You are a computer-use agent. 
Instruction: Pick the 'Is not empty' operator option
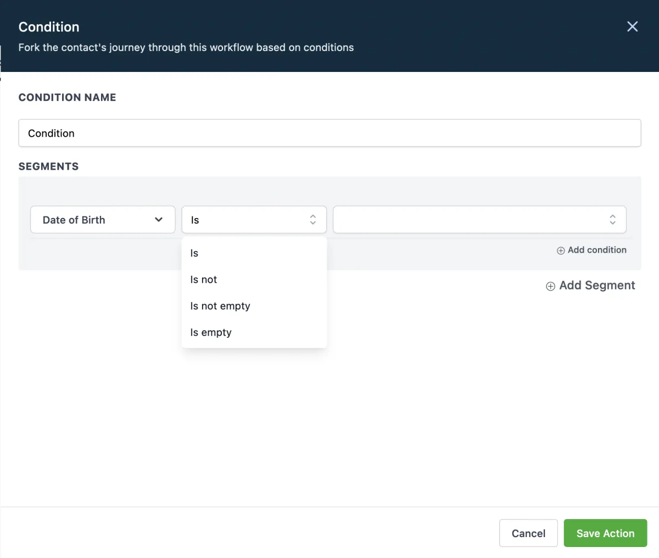pos(220,306)
